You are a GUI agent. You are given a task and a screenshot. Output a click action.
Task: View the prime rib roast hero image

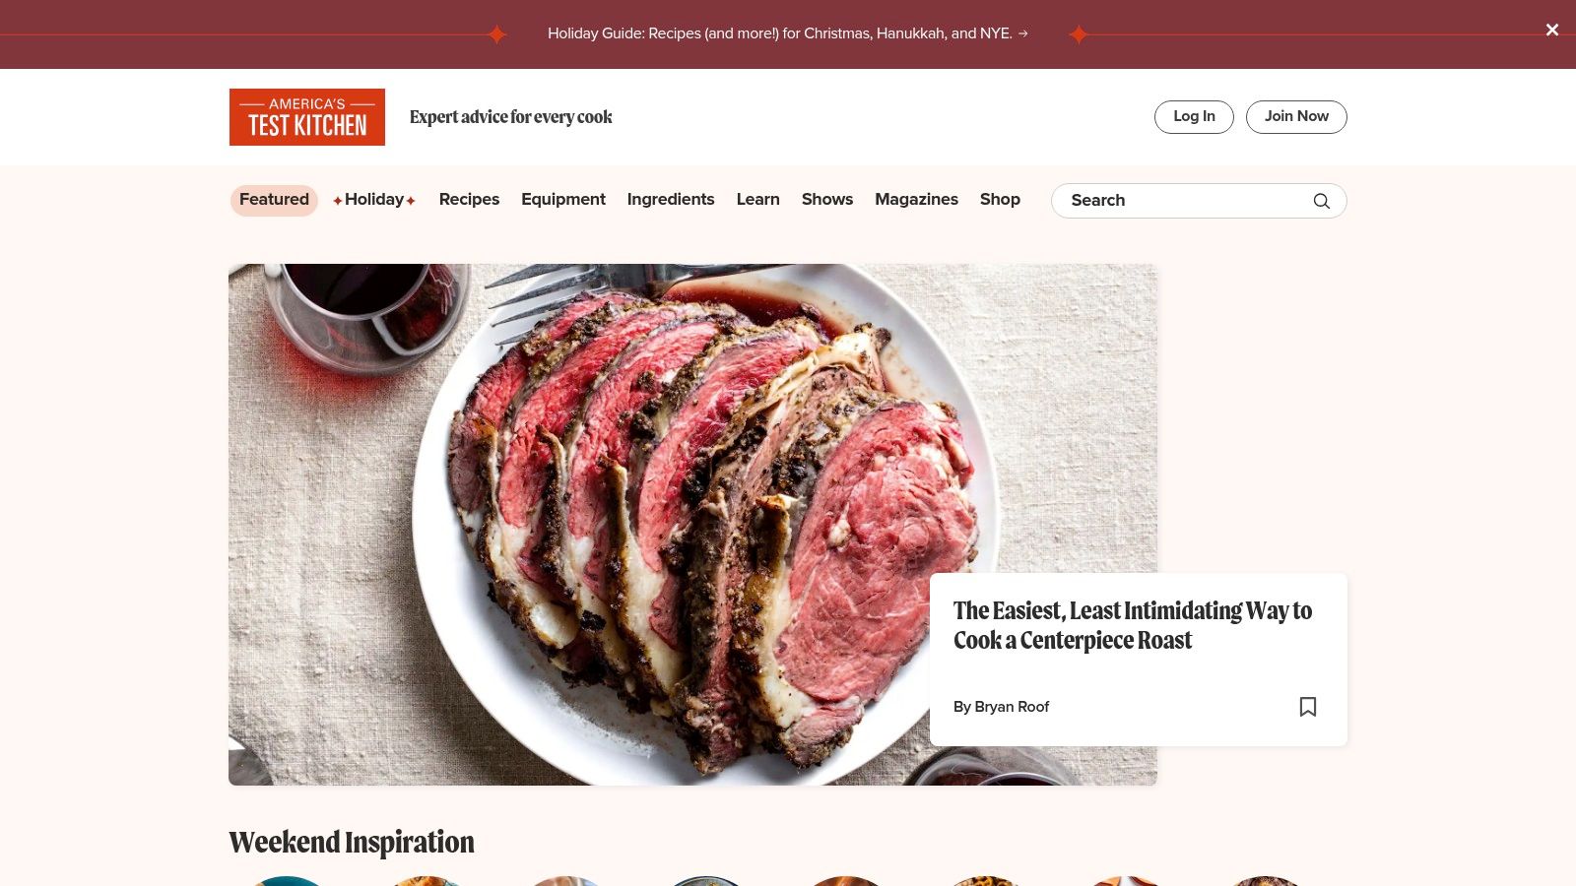point(692,525)
